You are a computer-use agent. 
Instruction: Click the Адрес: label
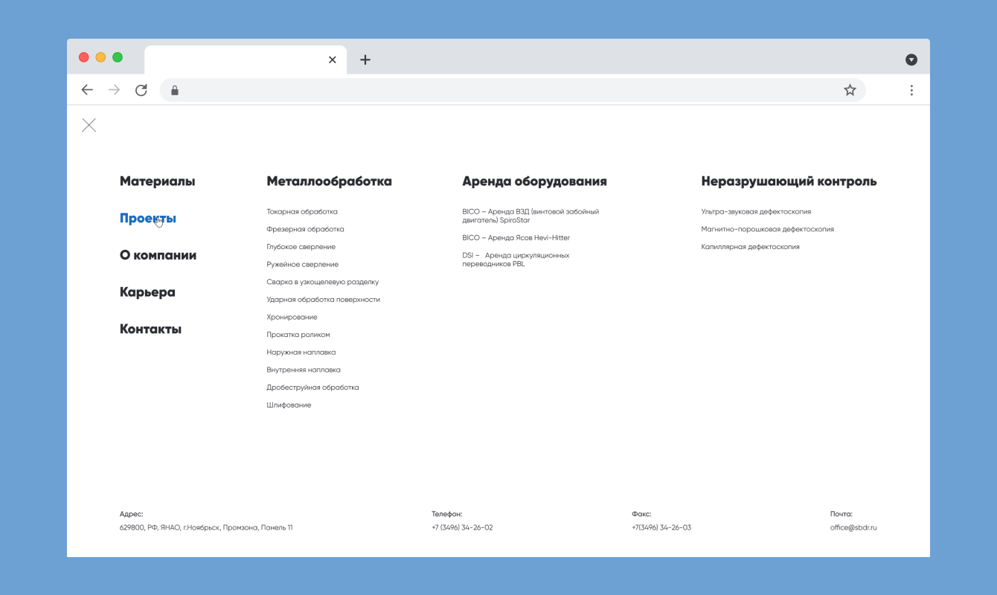pyautogui.click(x=132, y=514)
